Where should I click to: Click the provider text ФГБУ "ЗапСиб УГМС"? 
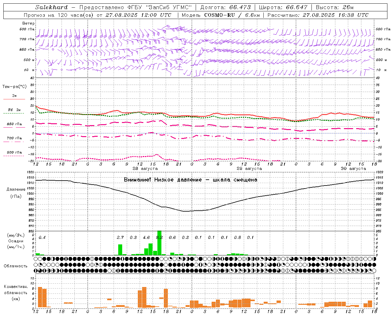[x=159, y=7]
